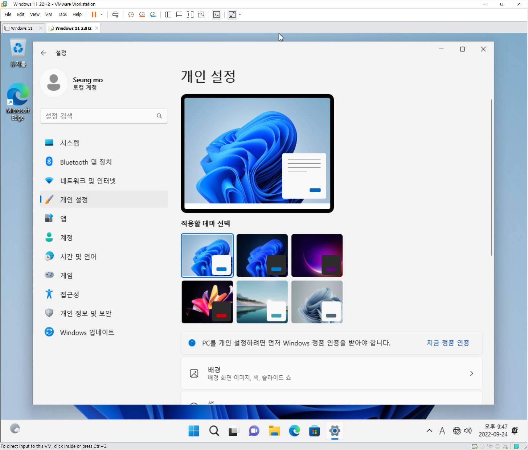Click the settings page vertical scrollbar

(492, 177)
